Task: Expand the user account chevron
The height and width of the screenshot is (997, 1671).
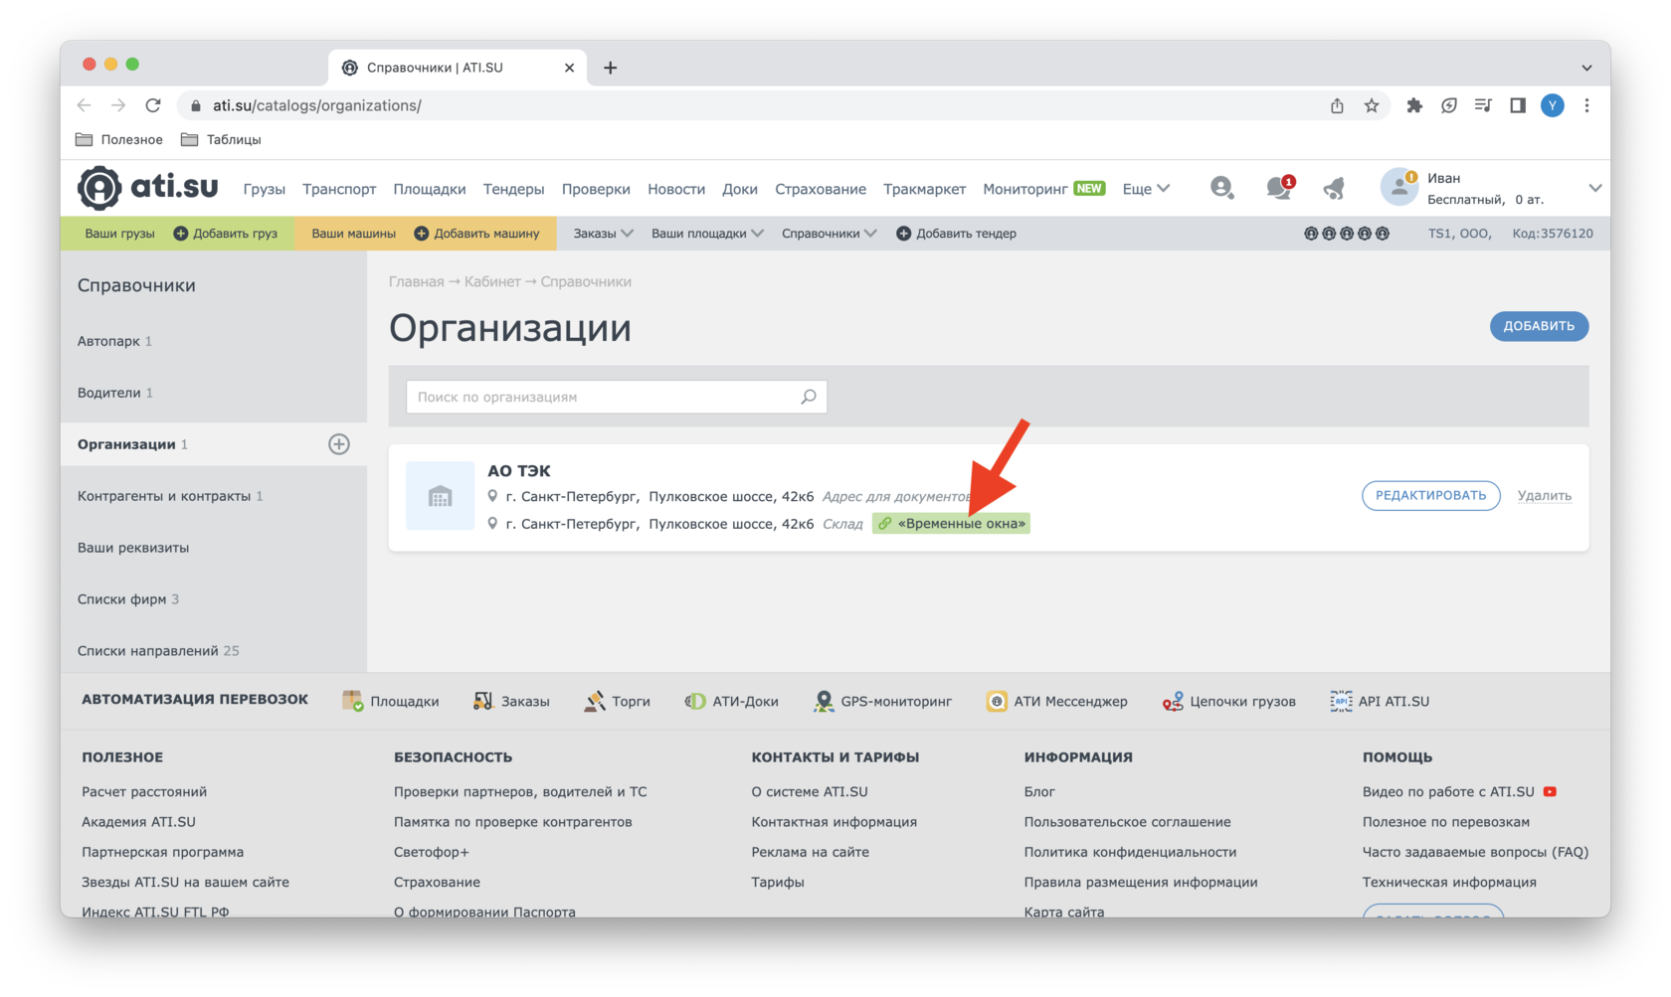Action: pyautogui.click(x=1594, y=188)
